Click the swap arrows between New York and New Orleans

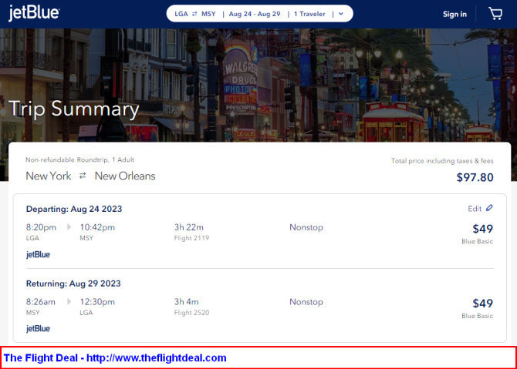pyautogui.click(x=83, y=176)
